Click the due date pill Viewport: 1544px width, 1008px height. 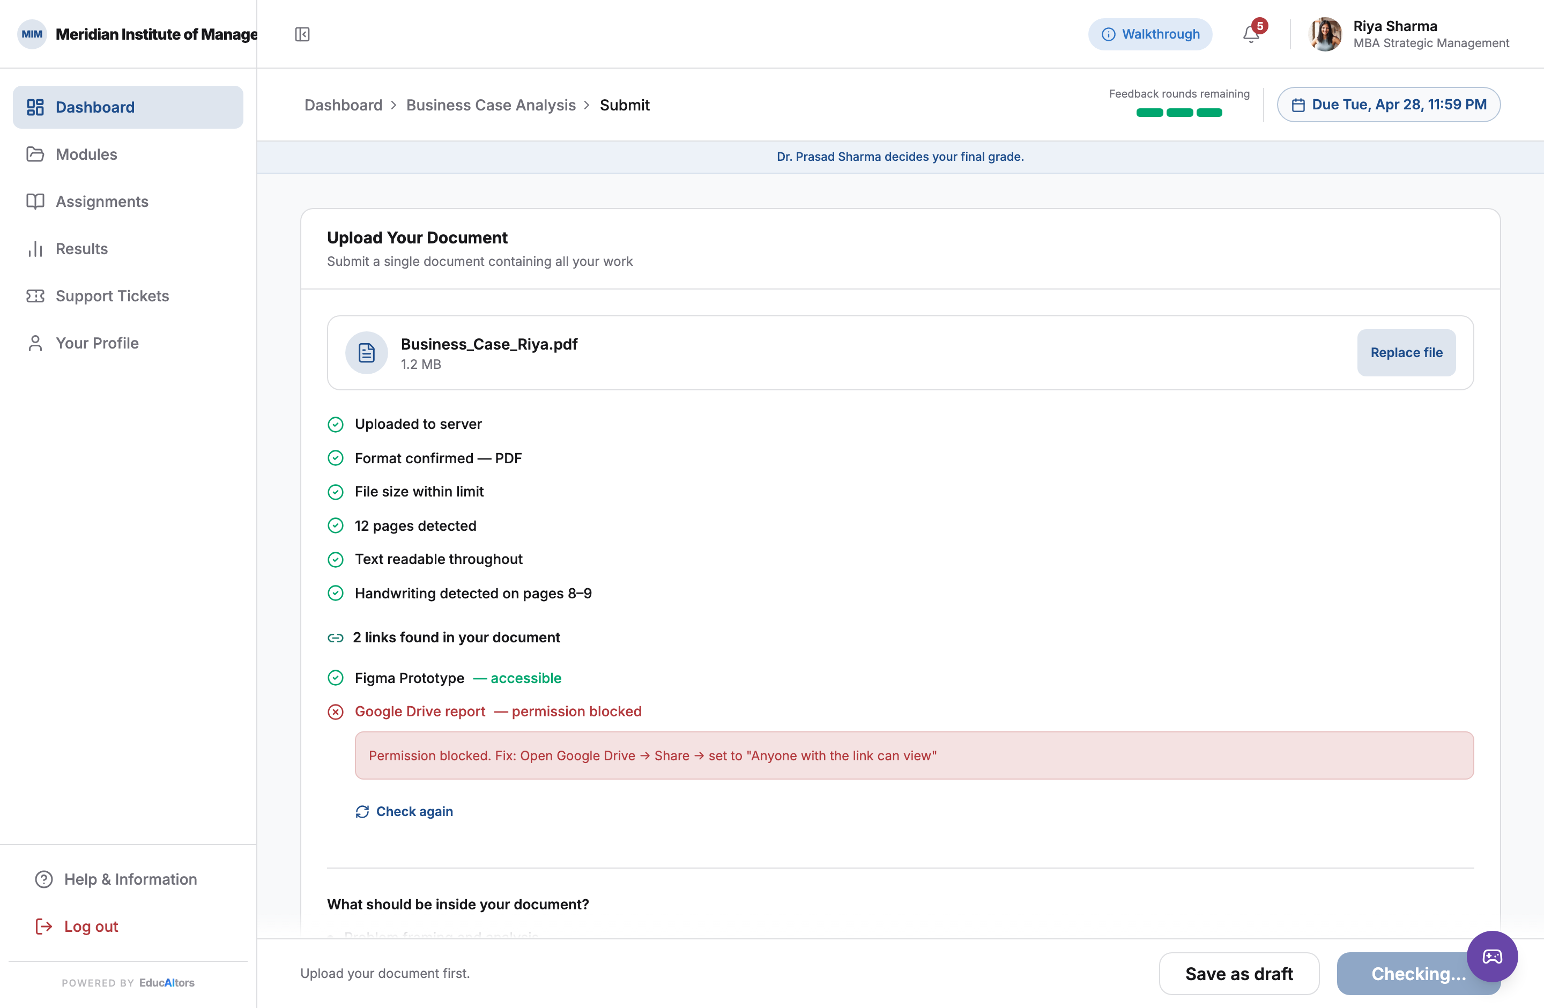(1389, 105)
